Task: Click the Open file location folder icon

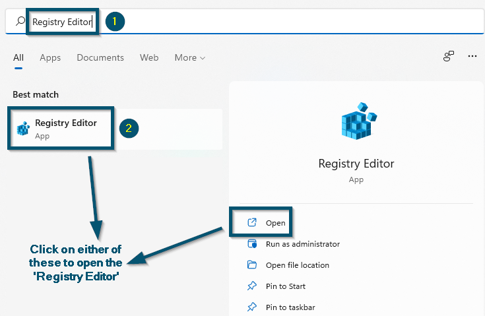Action: click(x=252, y=265)
